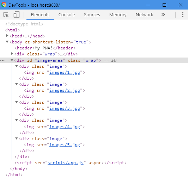Activate the inspect element picker icon
Viewport: 188px width, 180px height.
pyautogui.click(x=6, y=15)
